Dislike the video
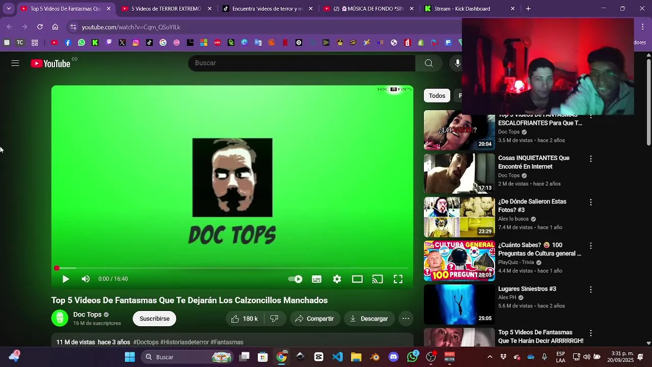 pyautogui.click(x=274, y=319)
